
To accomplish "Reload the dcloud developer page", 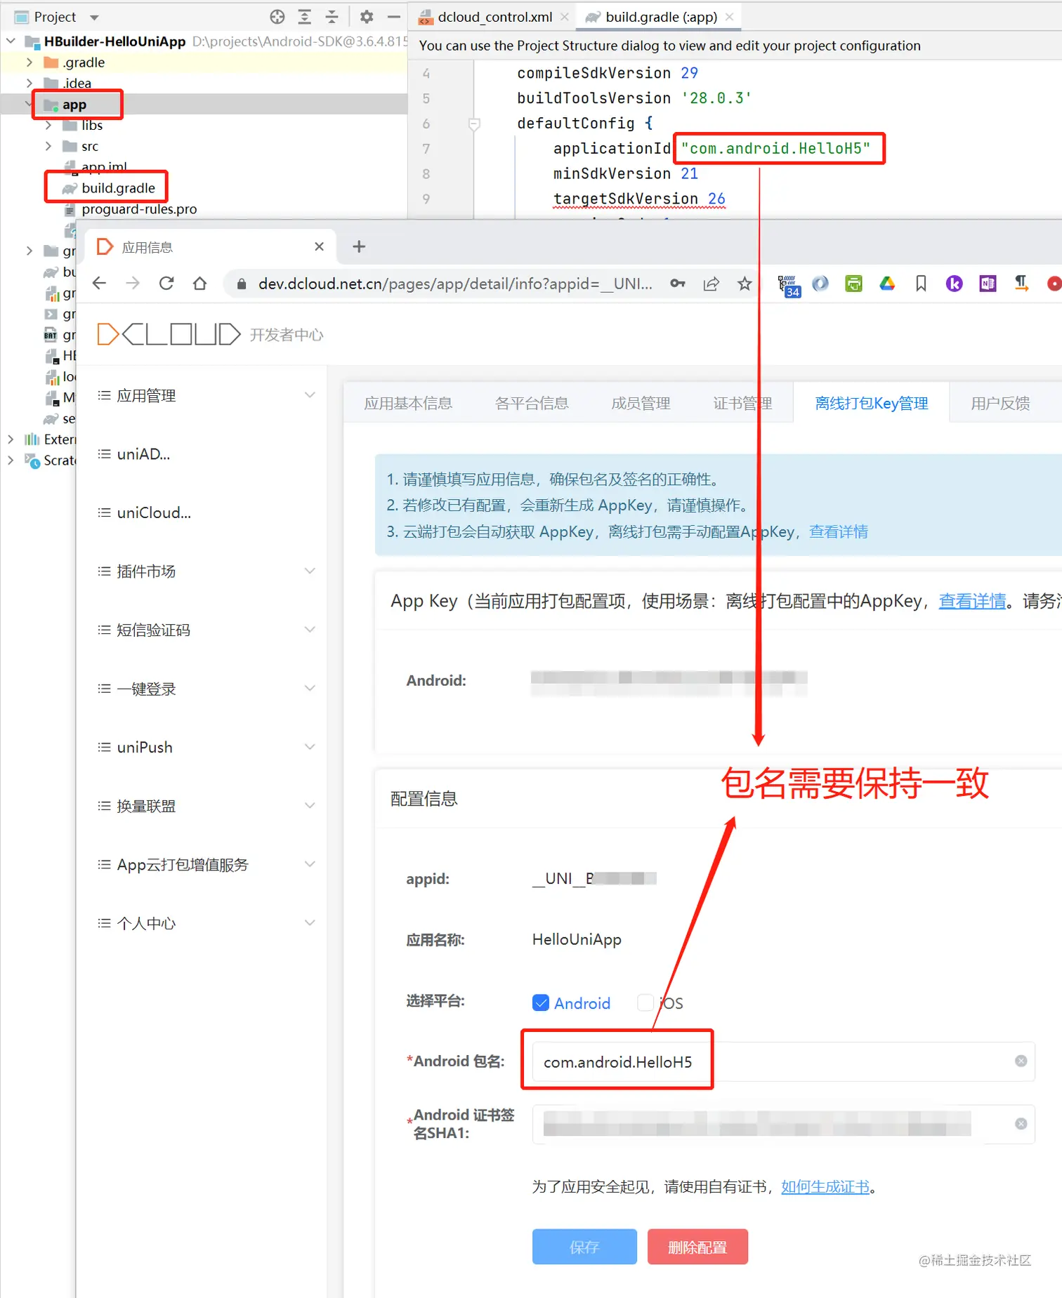I will (166, 283).
